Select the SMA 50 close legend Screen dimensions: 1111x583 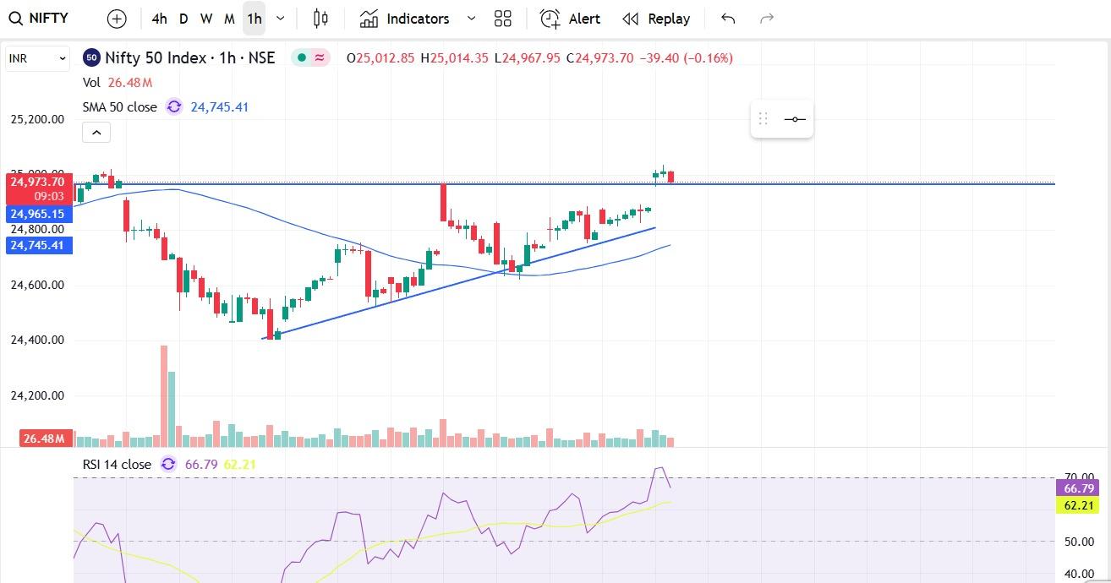pos(120,107)
